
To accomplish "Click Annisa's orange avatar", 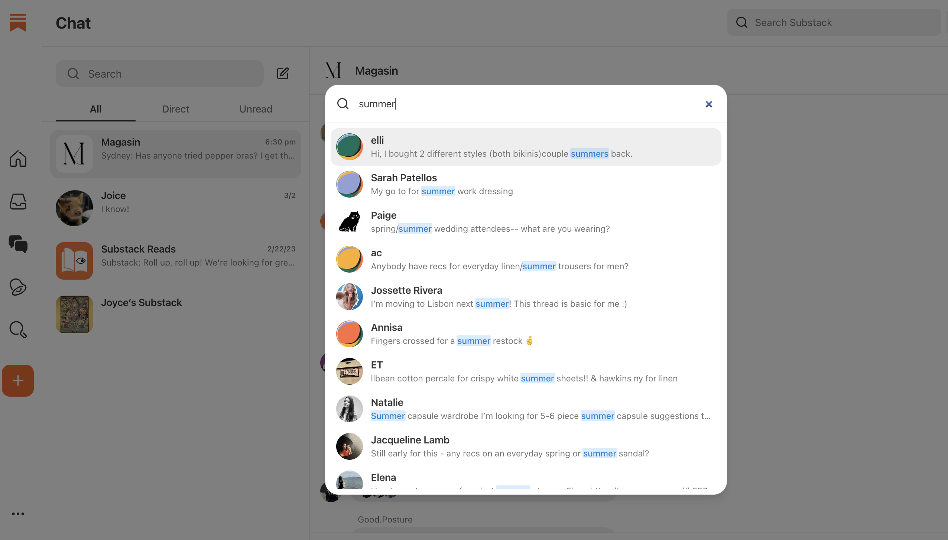I will (349, 334).
